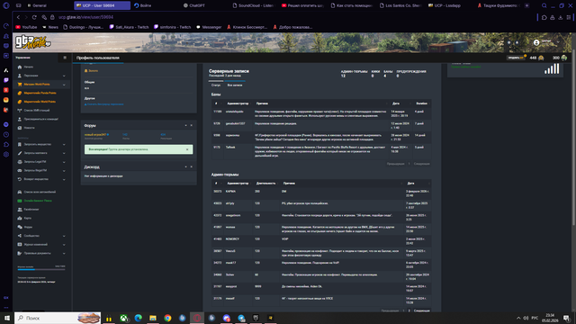This screenshot has width=576, height=324.
Task: Open Opera sidebar settings gear
Action: coord(6,154)
